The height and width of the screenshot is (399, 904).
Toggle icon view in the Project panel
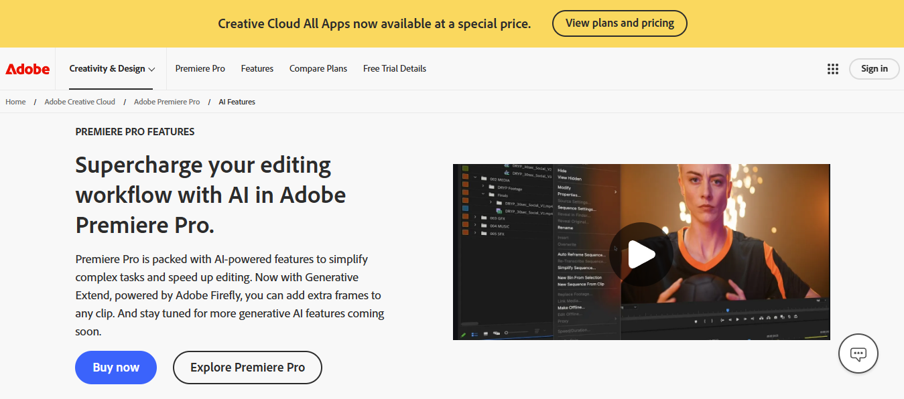point(485,332)
